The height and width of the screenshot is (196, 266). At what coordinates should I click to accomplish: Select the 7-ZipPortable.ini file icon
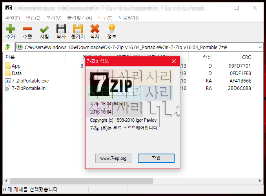tap(7, 88)
